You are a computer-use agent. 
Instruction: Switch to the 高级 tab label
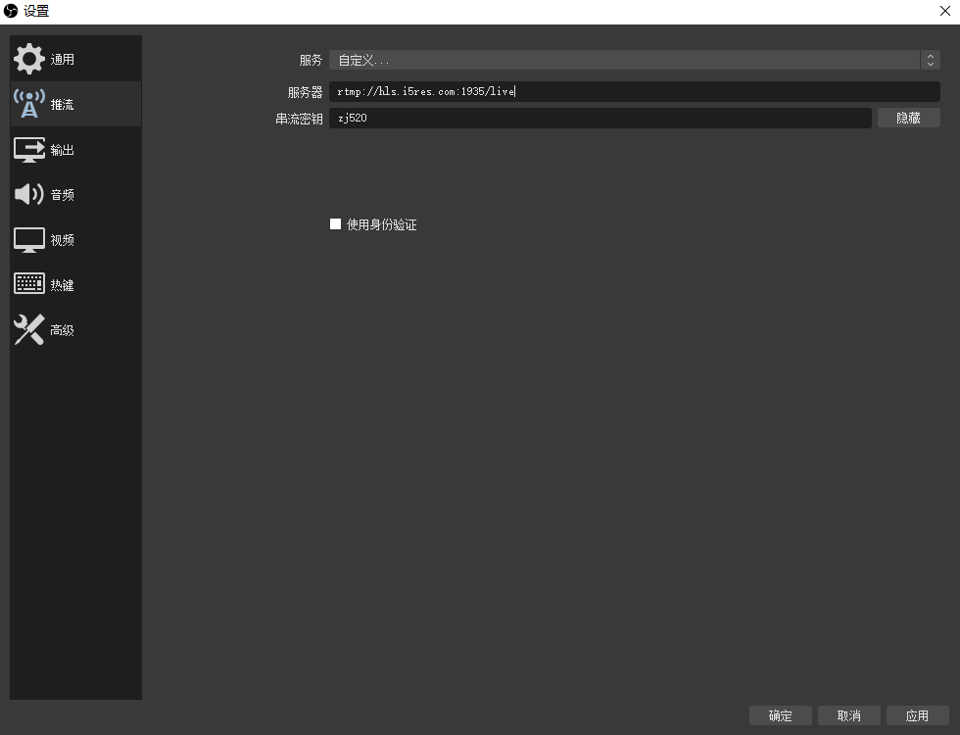tap(63, 330)
